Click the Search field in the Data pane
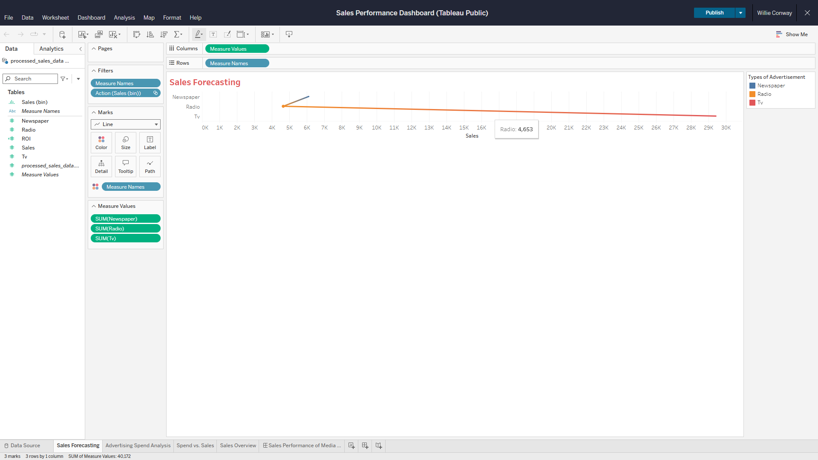The height and width of the screenshot is (460, 818). (x=31, y=79)
